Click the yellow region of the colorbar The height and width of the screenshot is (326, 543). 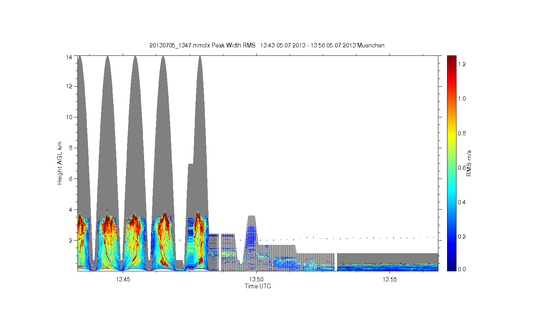click(x=451, y=133)
